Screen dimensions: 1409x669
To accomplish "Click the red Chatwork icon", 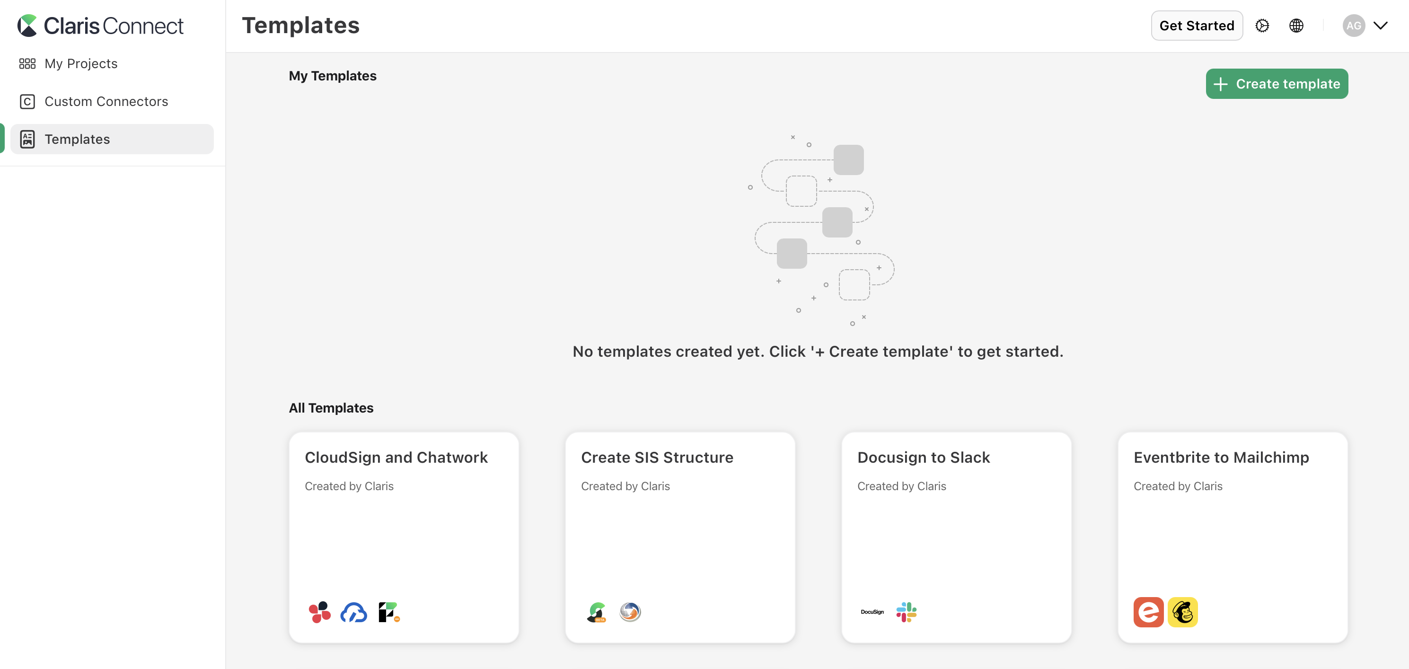I will coord(319,612).
